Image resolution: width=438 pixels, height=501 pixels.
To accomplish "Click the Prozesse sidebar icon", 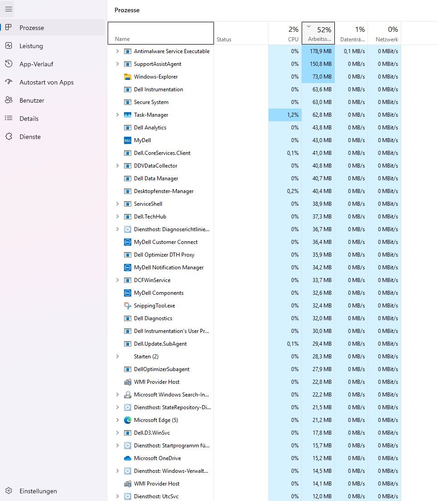I will [9, 27].
